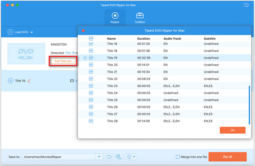Select the Title 22 row name
This screenshot has height=166, width=255.
tap(112, 79)
